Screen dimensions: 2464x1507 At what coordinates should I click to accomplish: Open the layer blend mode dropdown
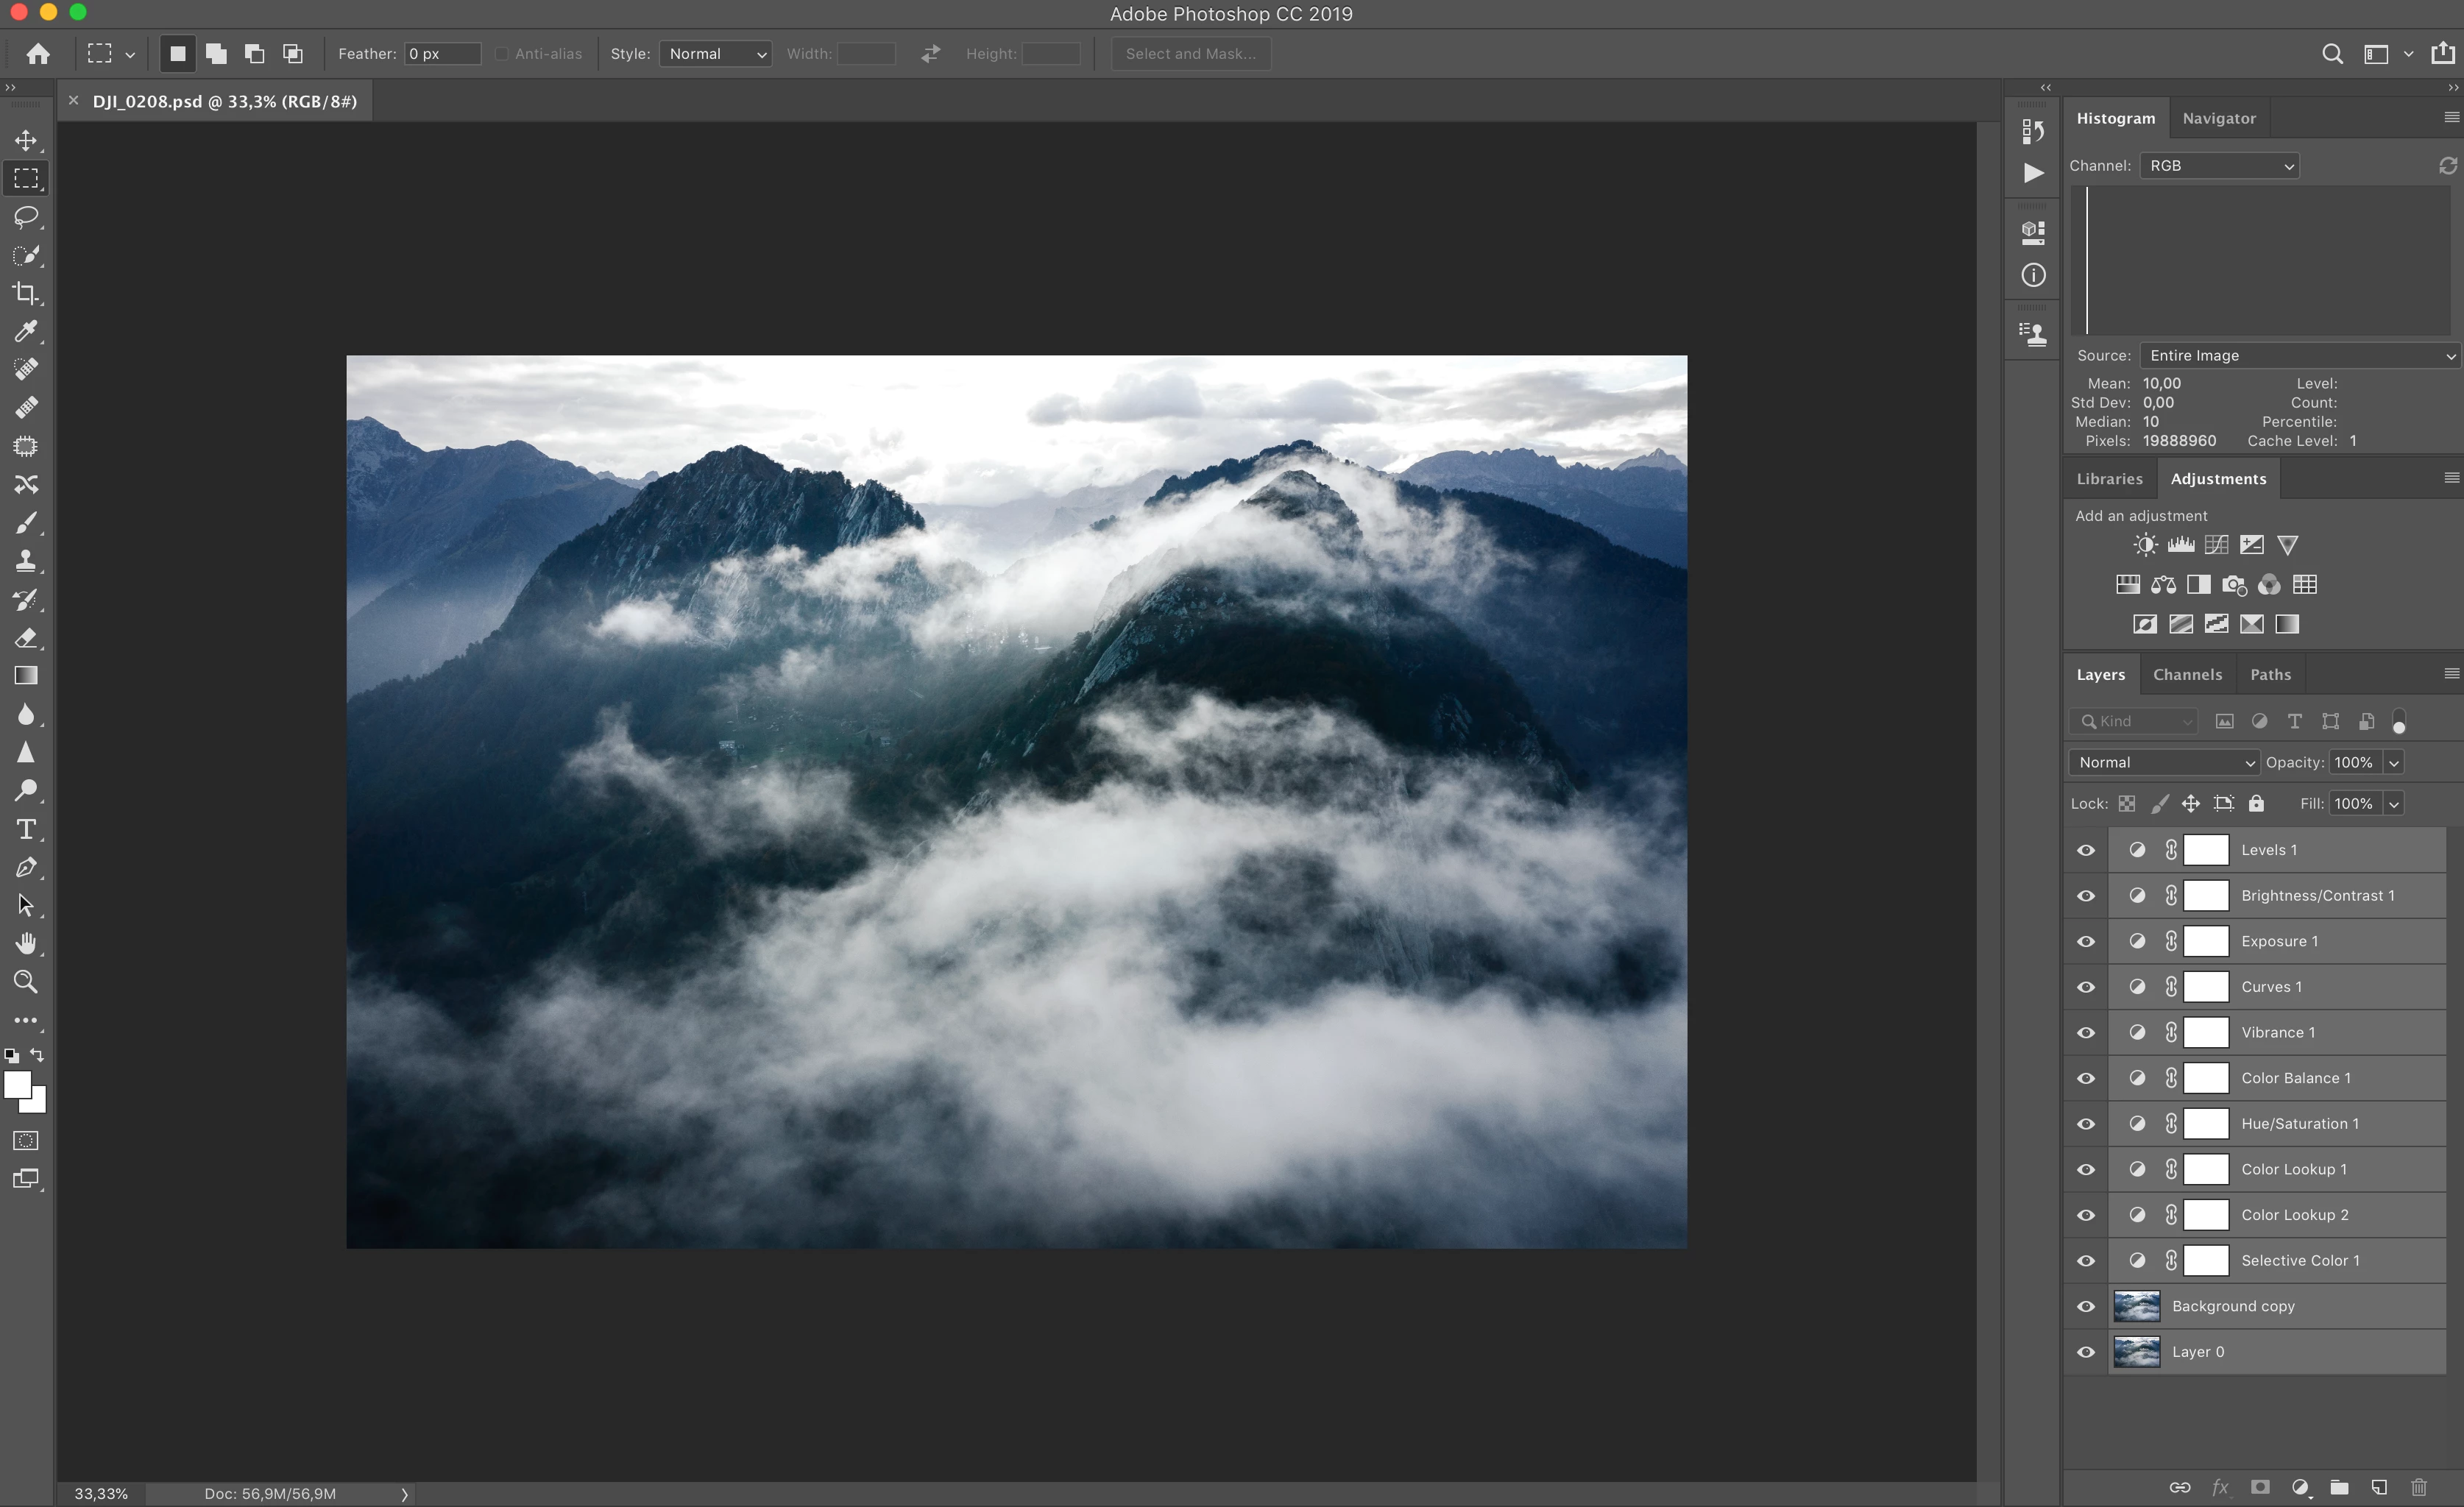click(2163, 762)
